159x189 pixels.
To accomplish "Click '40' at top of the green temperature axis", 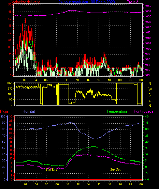I will point(147,116).
